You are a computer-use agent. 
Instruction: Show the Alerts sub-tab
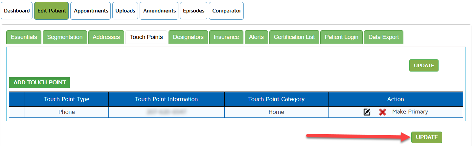256,37
